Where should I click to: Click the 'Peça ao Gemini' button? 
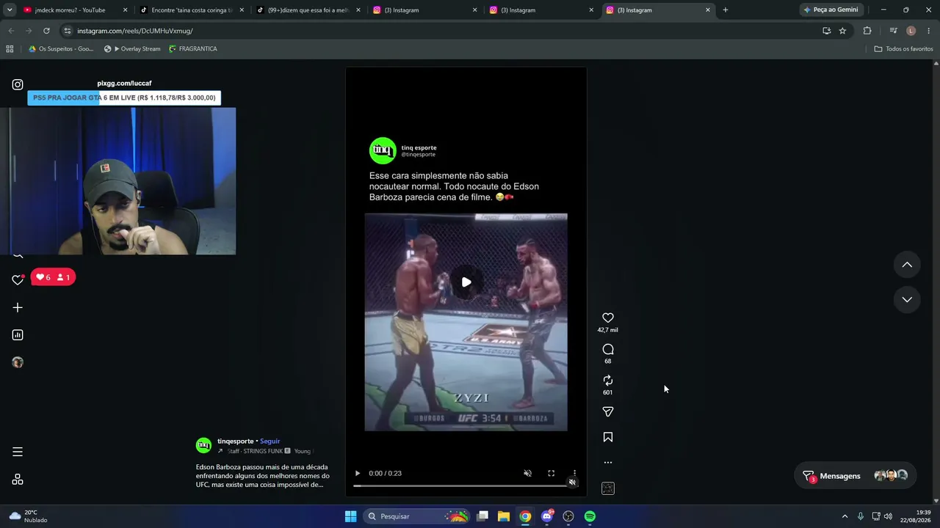(x=831, y=10)
